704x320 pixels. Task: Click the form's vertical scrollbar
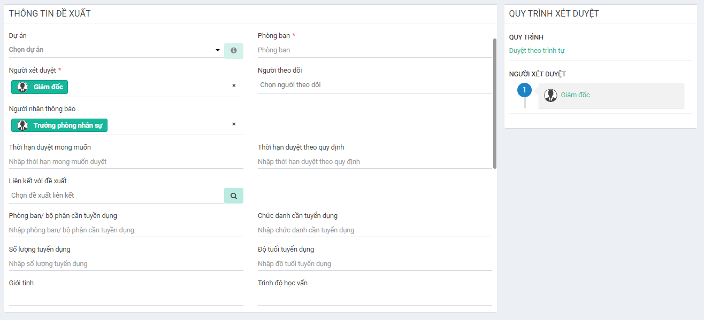tap(495, 102)
